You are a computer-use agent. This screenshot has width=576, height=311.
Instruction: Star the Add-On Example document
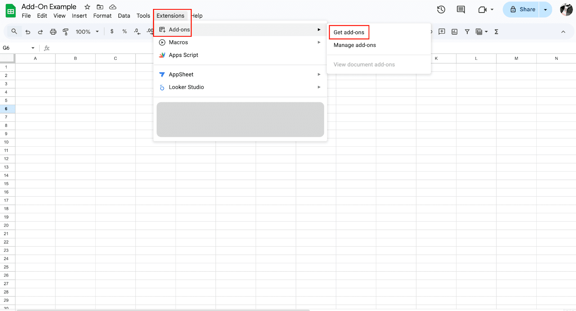(87, 7)
